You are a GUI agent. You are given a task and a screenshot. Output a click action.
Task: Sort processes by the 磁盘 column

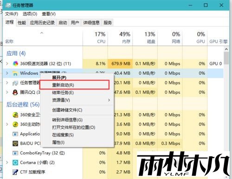[145, 38]
